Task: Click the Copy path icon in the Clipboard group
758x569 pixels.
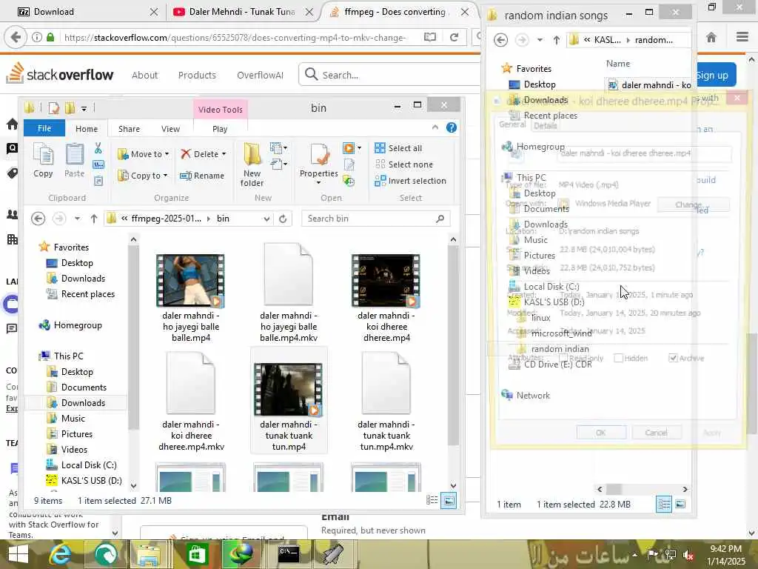Action: click(x=98, y=164)
